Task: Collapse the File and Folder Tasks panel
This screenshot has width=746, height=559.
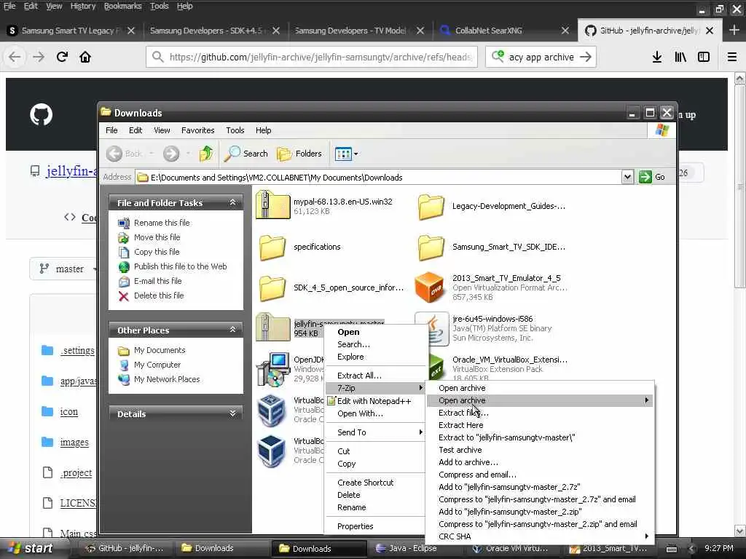Action: pyautogui.click(x=232, y=202)
